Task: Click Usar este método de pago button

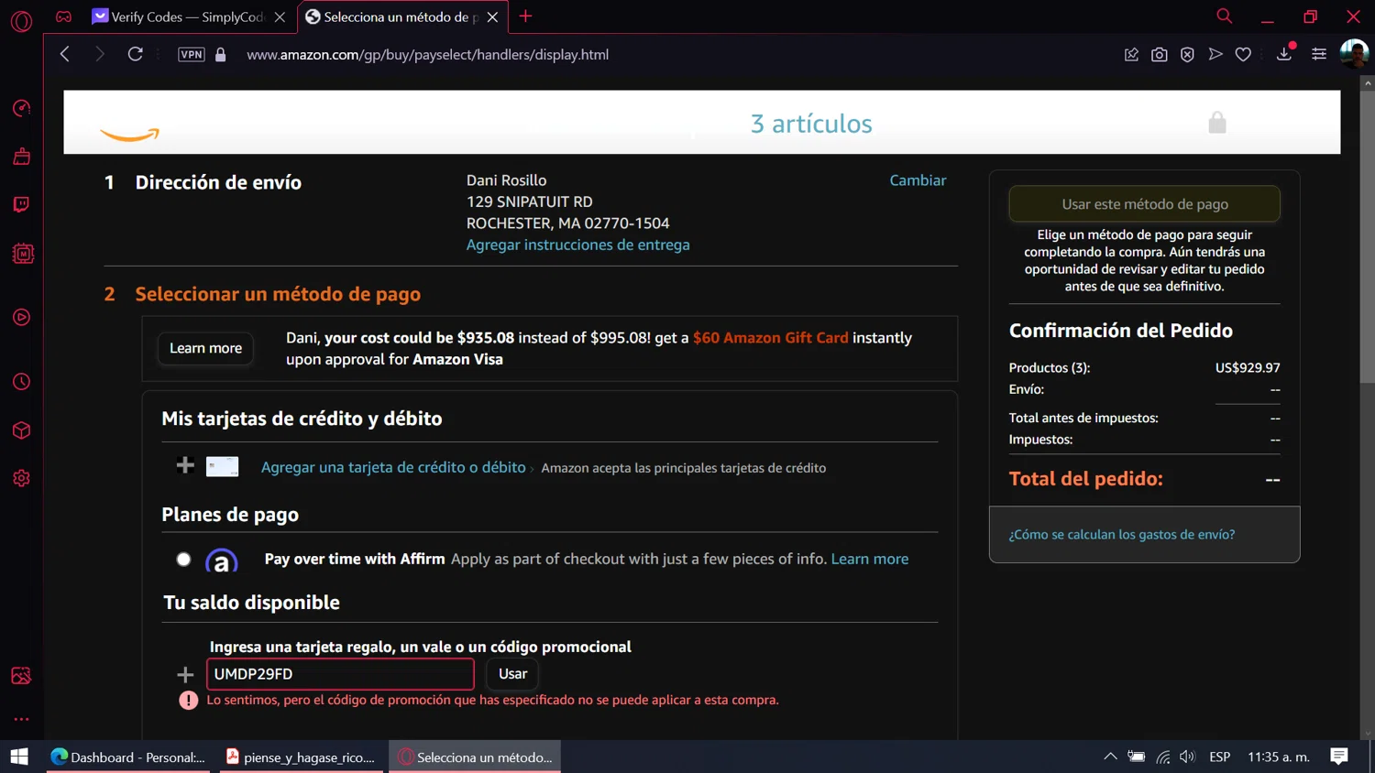Action: pos(1144,204)
